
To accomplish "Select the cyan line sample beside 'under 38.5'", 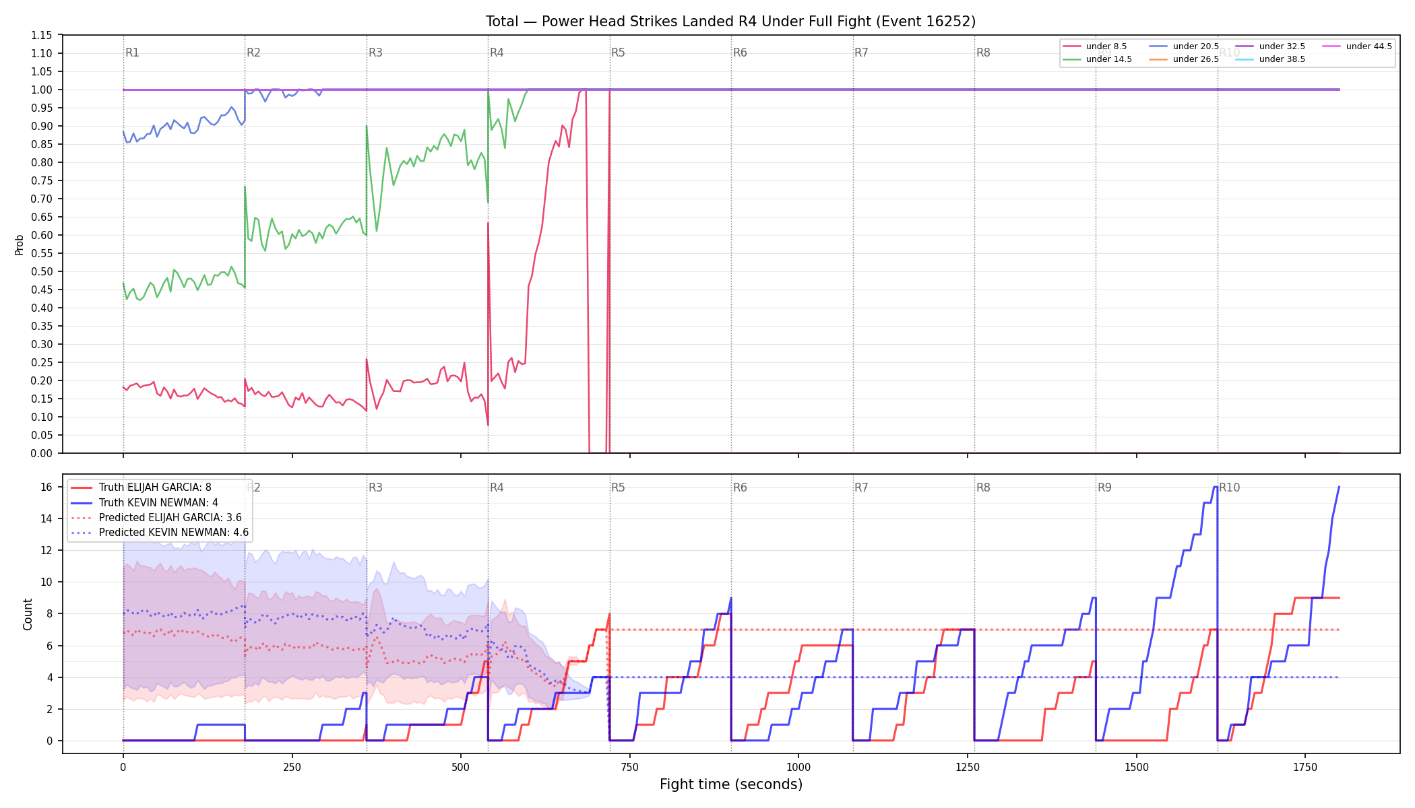I will (x=1245, y=59).
